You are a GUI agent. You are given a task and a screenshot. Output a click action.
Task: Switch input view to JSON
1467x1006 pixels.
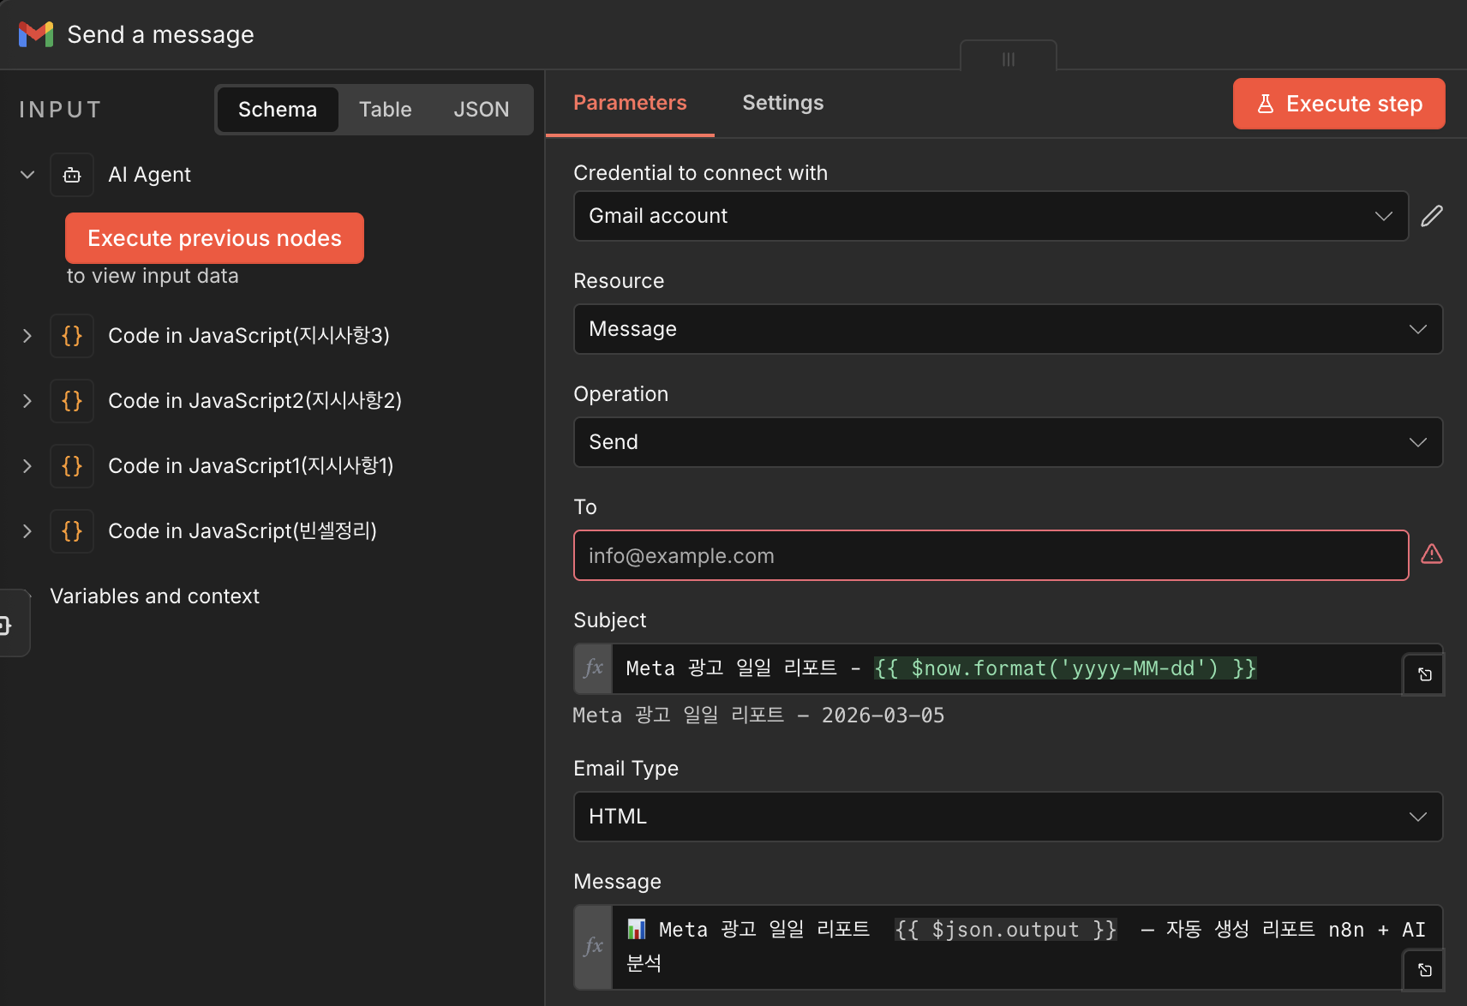click(482, 110)
